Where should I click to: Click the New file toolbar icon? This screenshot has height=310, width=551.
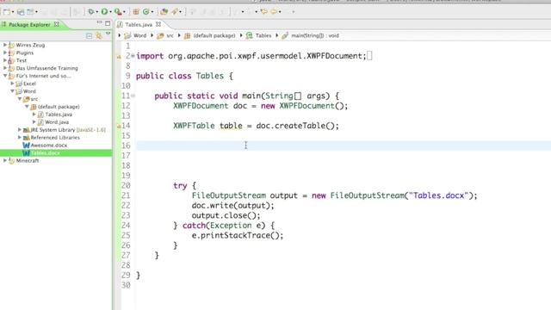(x=6, y=12)
